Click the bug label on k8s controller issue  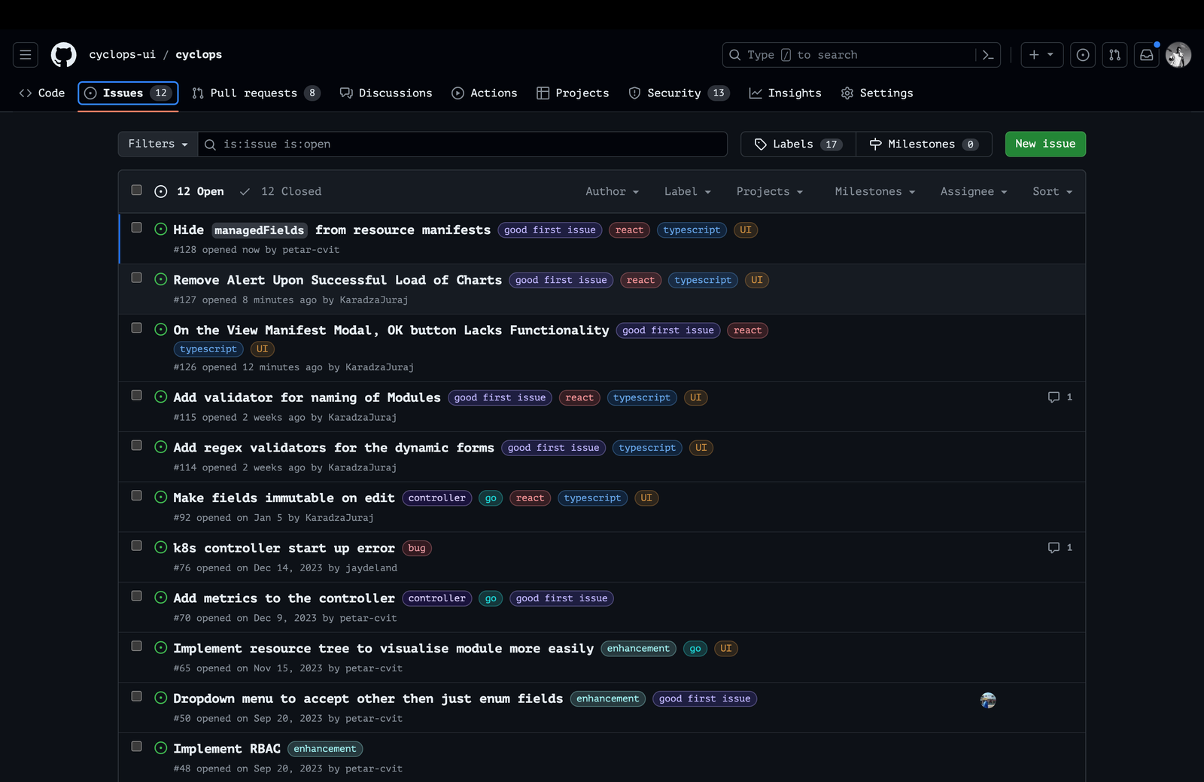click(417, 549)
